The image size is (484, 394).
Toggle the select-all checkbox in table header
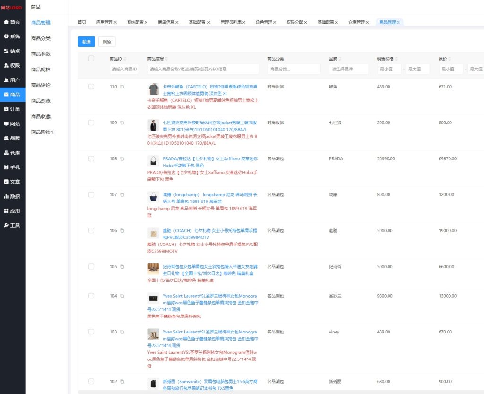[x=91, y=59]
